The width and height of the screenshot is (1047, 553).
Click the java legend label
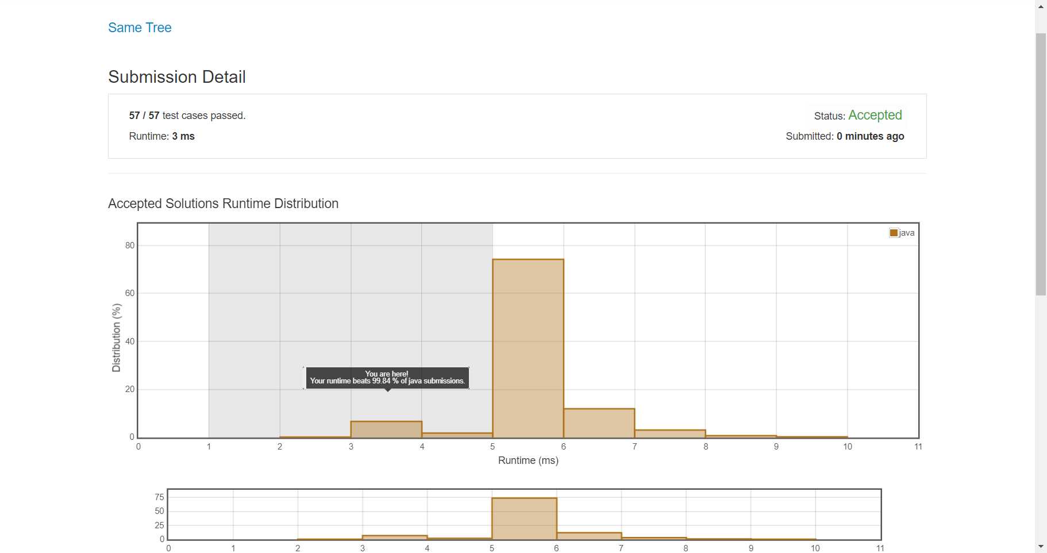[x=907, y=233]
